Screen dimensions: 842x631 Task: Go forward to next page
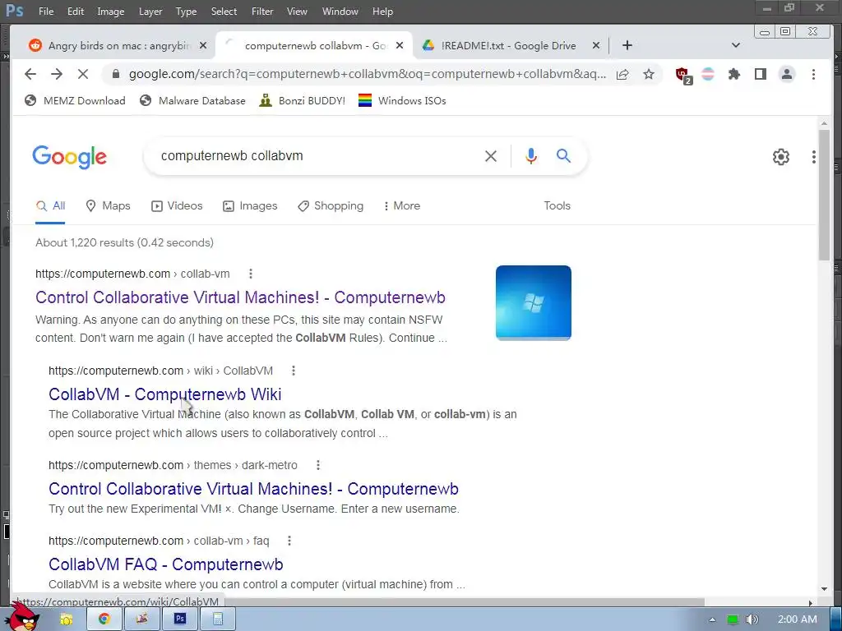click(57, 74)
